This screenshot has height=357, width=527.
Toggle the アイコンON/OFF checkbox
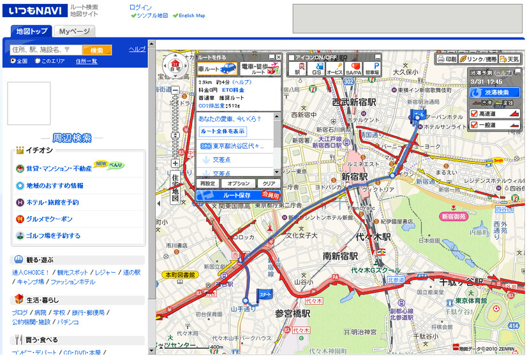[292, 57]
